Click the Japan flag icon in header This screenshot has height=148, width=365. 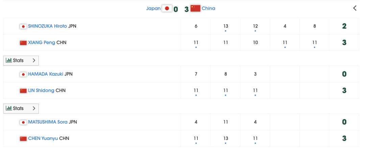tap(167, 8)
